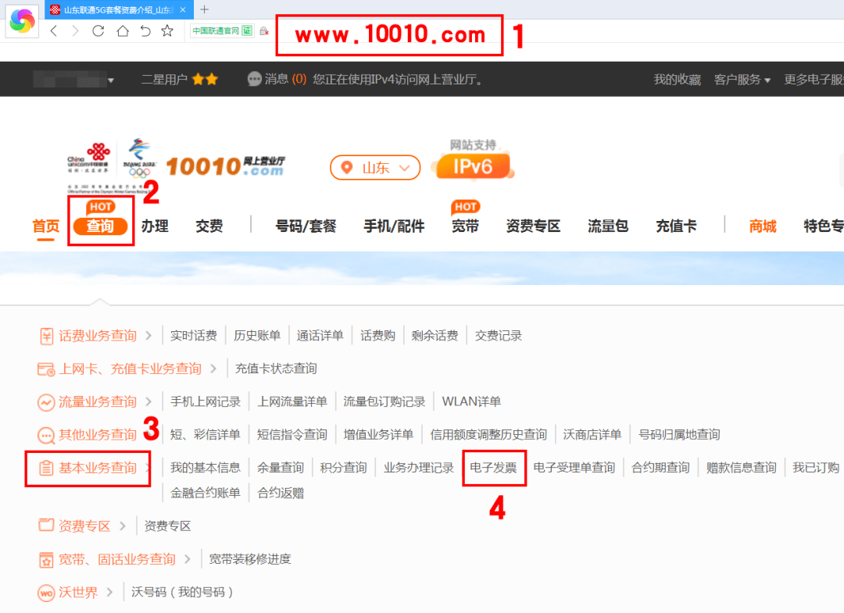Viewport: 844px width, 613px height.
Task: Open the 山东 province dropdown
Action: coord(375,168)
